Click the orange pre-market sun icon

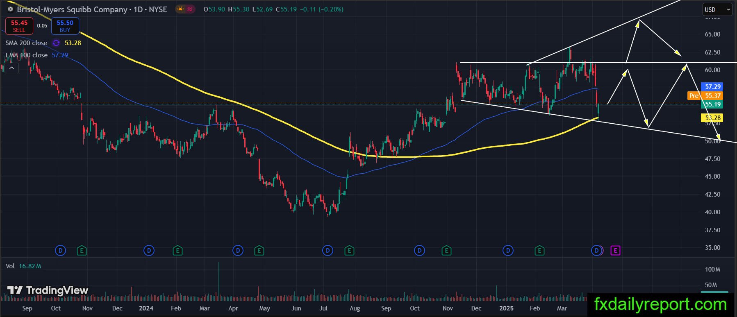[180, 9]
